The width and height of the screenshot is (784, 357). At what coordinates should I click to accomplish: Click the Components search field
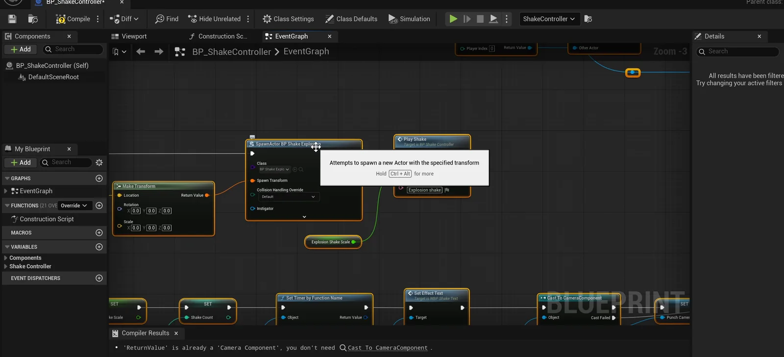(73, 49)
